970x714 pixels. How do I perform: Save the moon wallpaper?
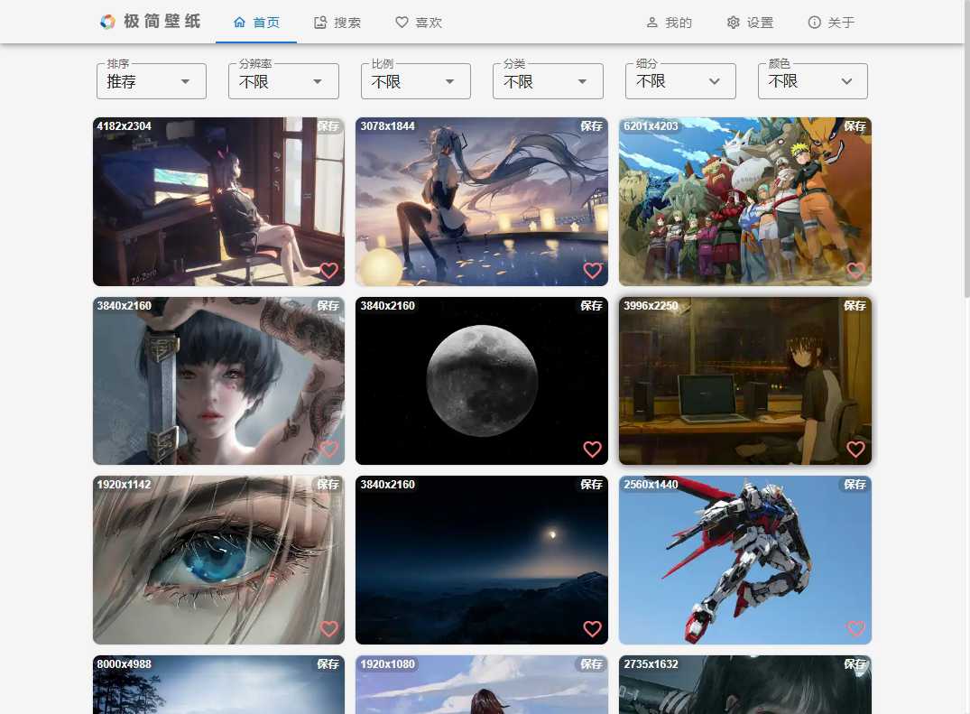point(591,306)
